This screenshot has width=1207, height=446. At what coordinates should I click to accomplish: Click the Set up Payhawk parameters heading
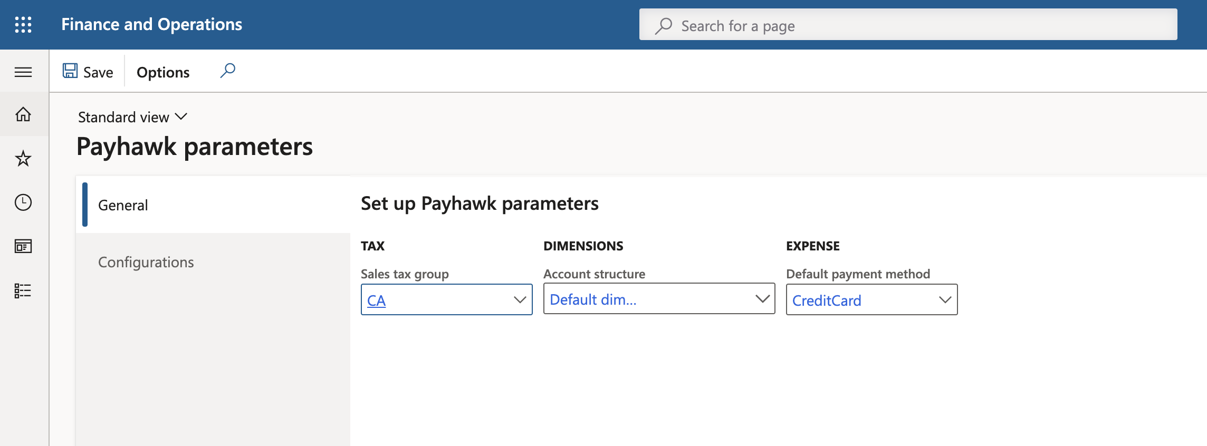480,203
